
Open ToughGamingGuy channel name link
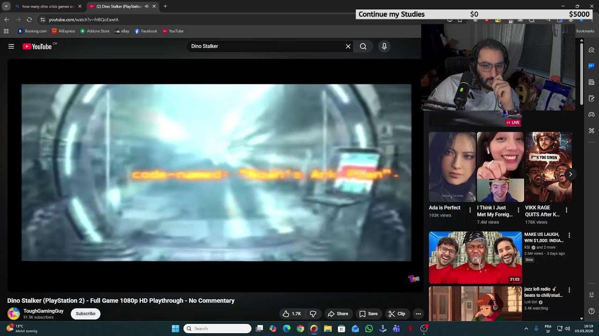44,311
